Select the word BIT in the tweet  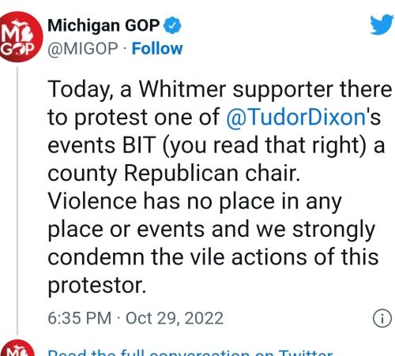tap(139, 144)
